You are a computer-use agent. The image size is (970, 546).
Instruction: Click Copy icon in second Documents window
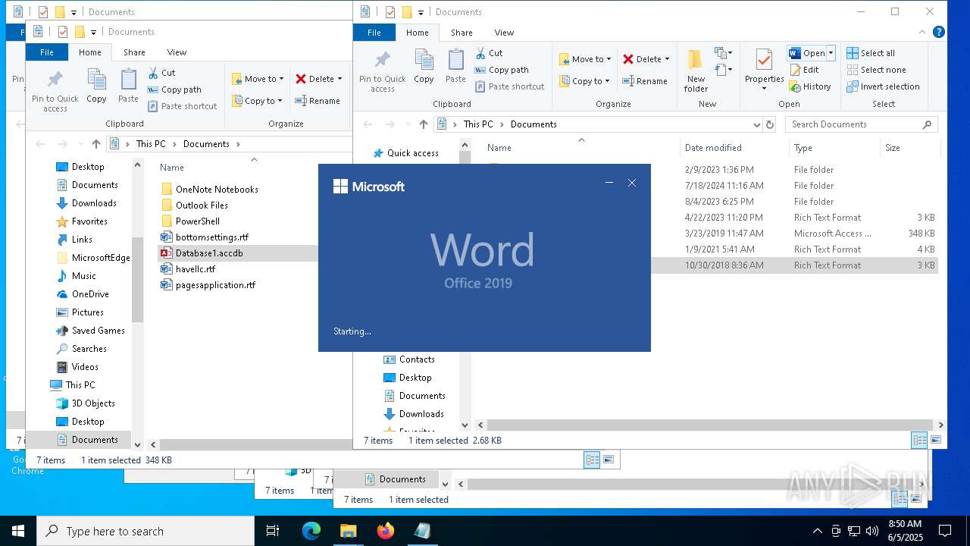click(96, 85)
